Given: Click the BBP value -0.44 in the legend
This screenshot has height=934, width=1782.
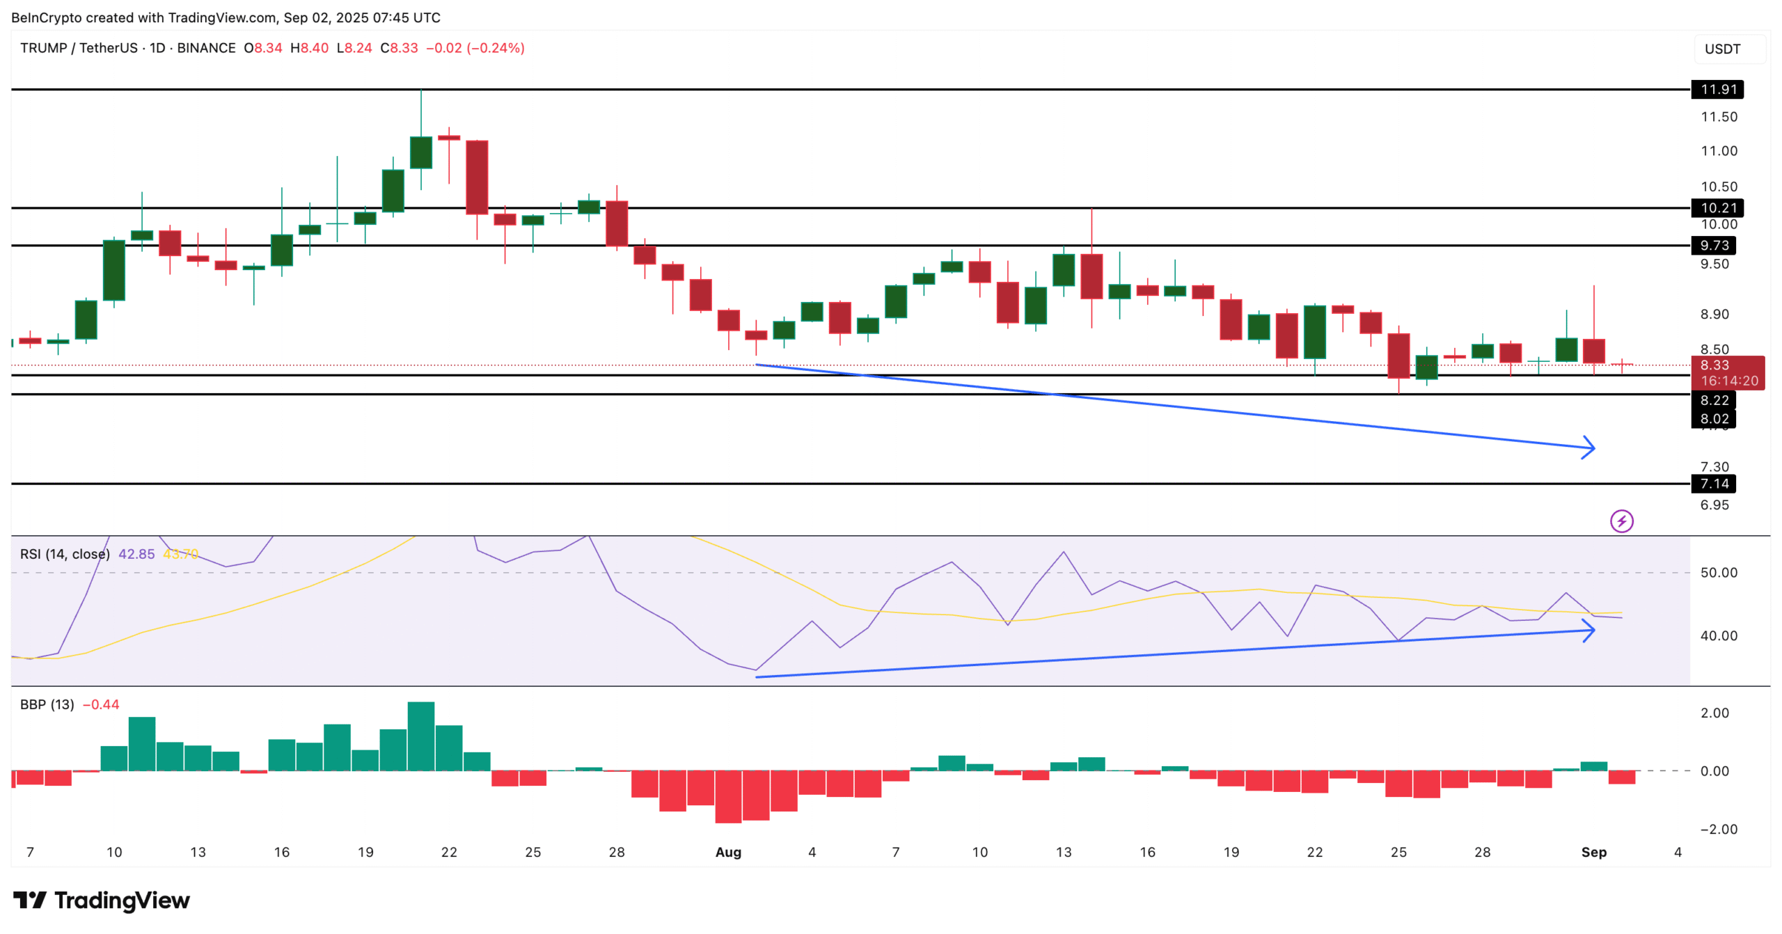Looking at the screenshot, I should click(102, 704).
